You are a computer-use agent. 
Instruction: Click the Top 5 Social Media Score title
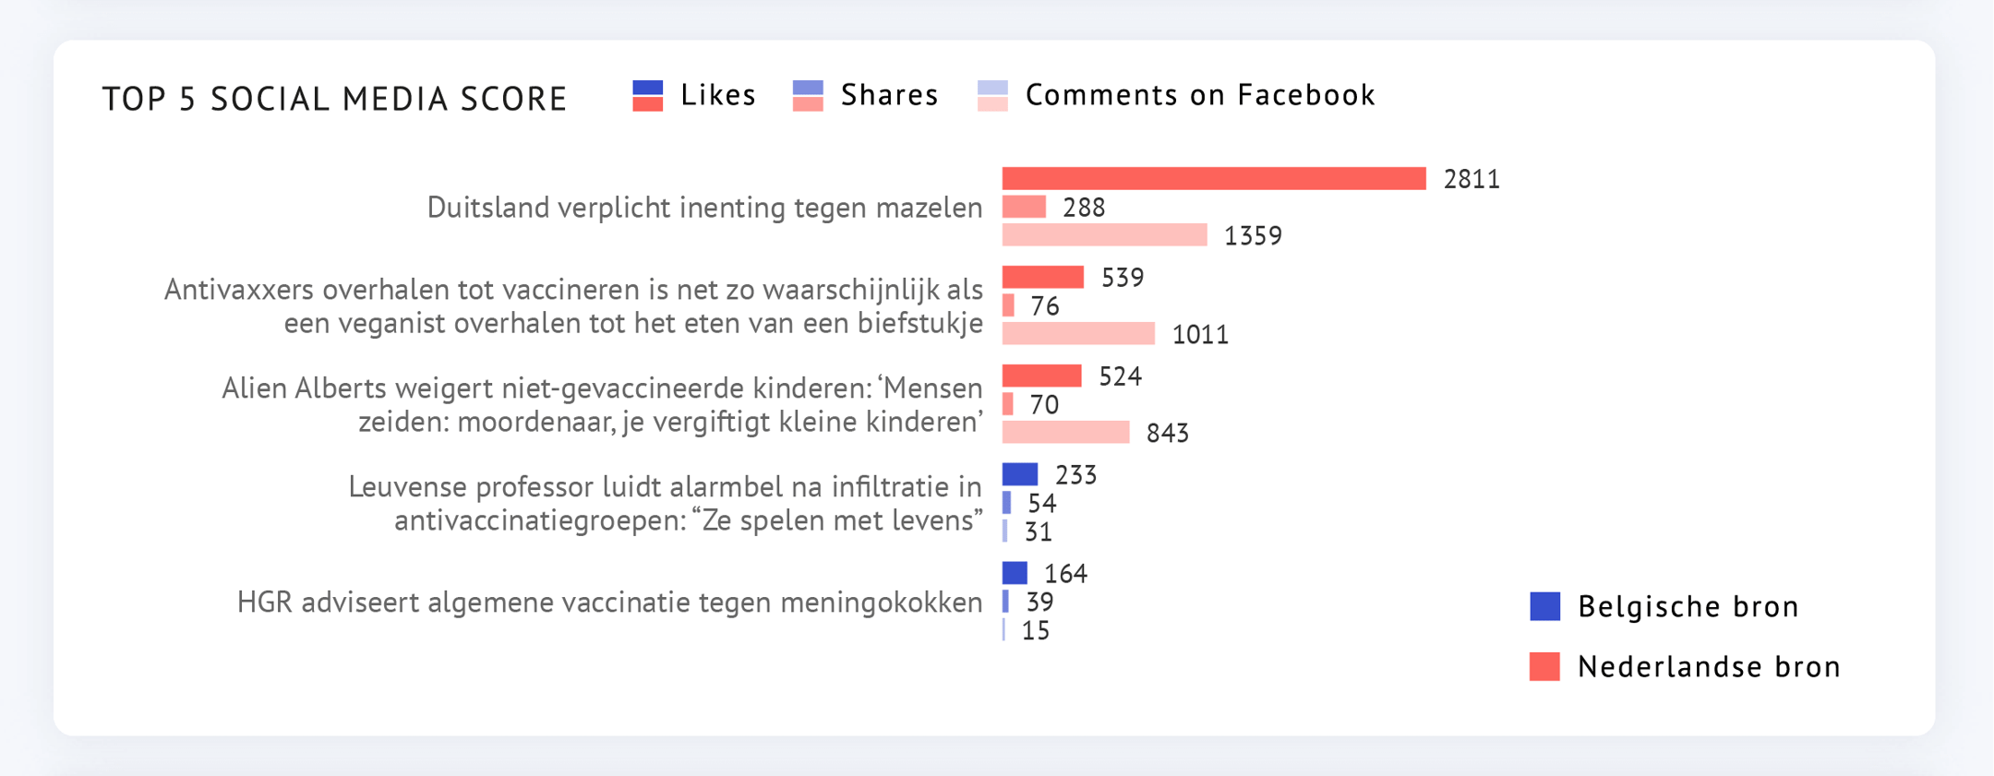click(334, 99)
